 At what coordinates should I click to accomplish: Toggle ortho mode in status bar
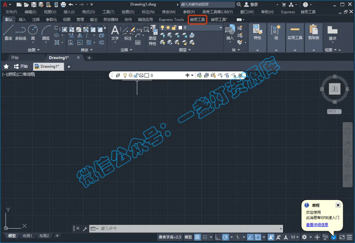point(218,237)
